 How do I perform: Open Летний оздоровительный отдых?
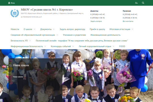point(95,46)
